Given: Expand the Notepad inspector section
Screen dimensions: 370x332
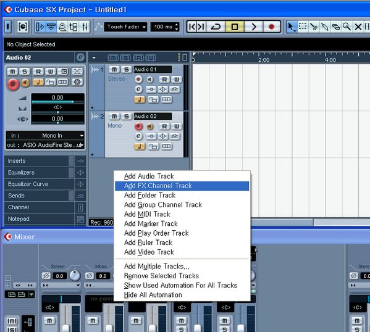Looking at the screenshot, I should [39, 218].
